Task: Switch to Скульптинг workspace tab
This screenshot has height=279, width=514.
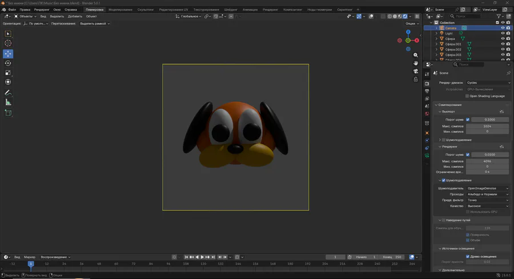Action: [146, 10]
